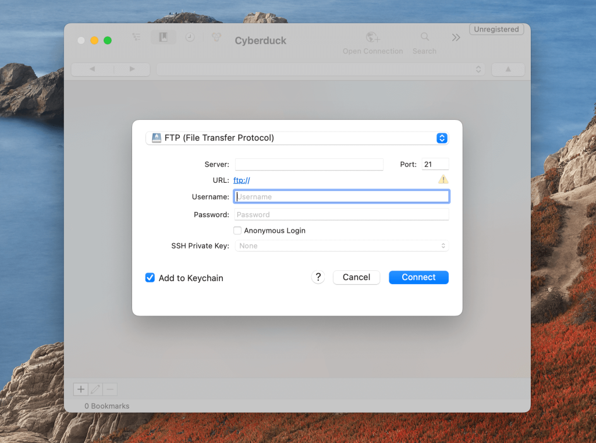This screenshot has width=596, height=443.
Task: Open the History view clock icon
Action: point(190,37)
